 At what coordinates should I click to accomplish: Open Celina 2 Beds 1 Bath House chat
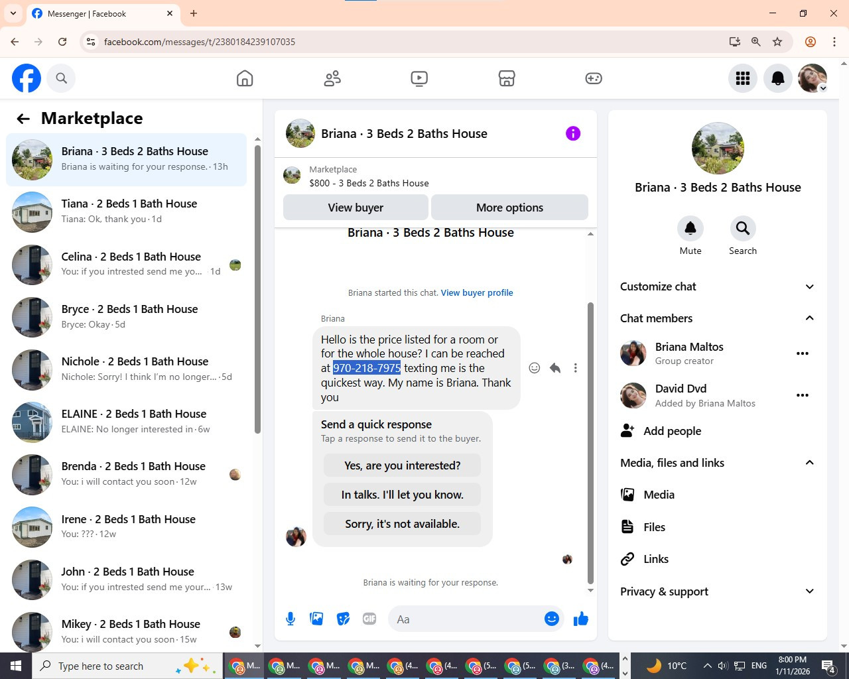(x=126, y=265)
